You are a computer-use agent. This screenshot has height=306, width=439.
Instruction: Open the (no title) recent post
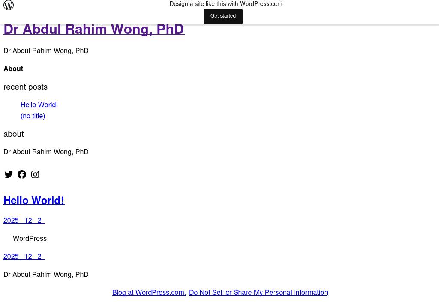[33, 116]
